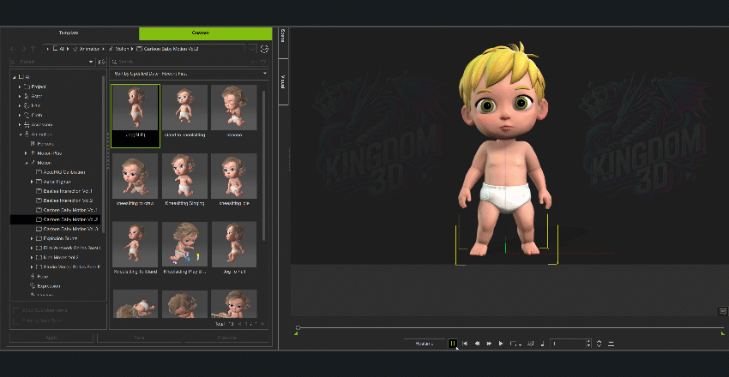The height and width of the screenshot is (377, 729).
Task: Collapse the Animation tree node
Action: (x=20, y=135)
